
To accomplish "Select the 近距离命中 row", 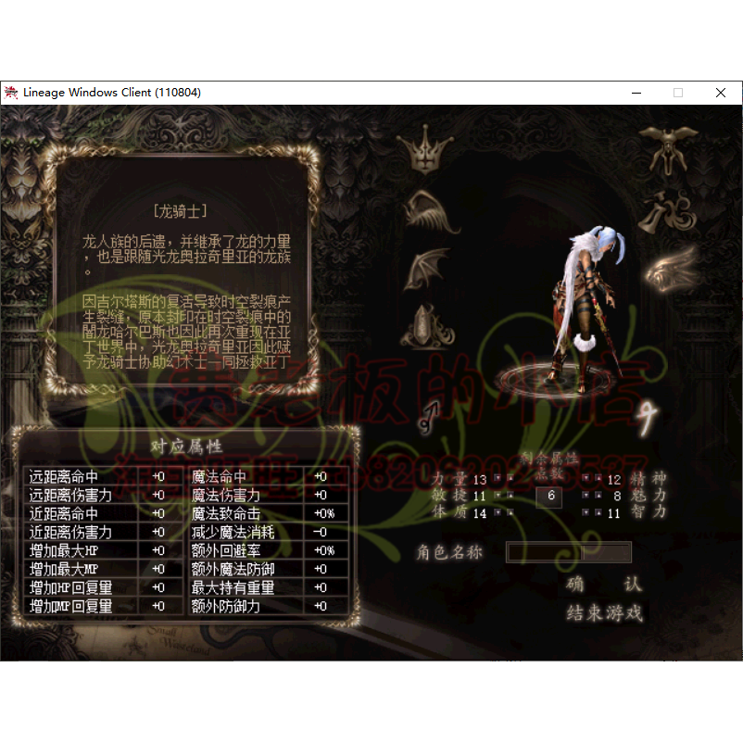I will (104, 513).
